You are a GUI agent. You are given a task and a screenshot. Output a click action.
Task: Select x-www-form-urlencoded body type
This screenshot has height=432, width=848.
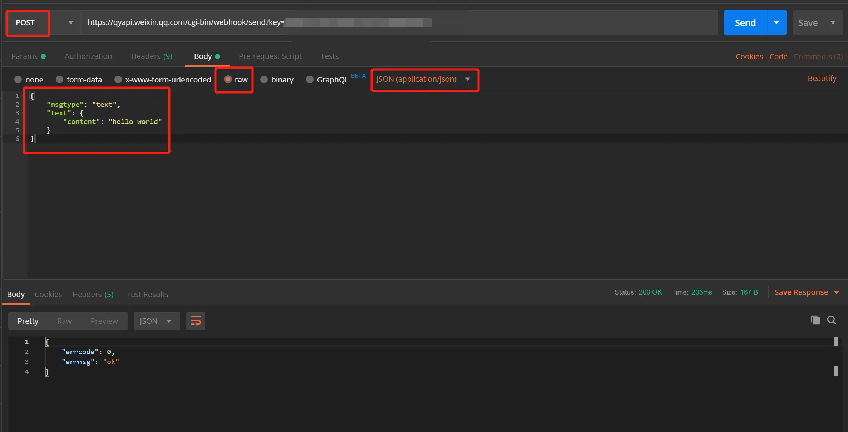click(x=118, y=79)
